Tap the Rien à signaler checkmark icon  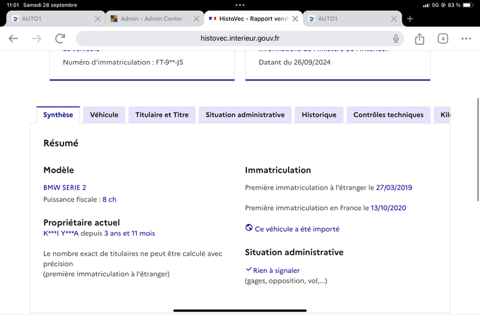[x=248, y=269]
